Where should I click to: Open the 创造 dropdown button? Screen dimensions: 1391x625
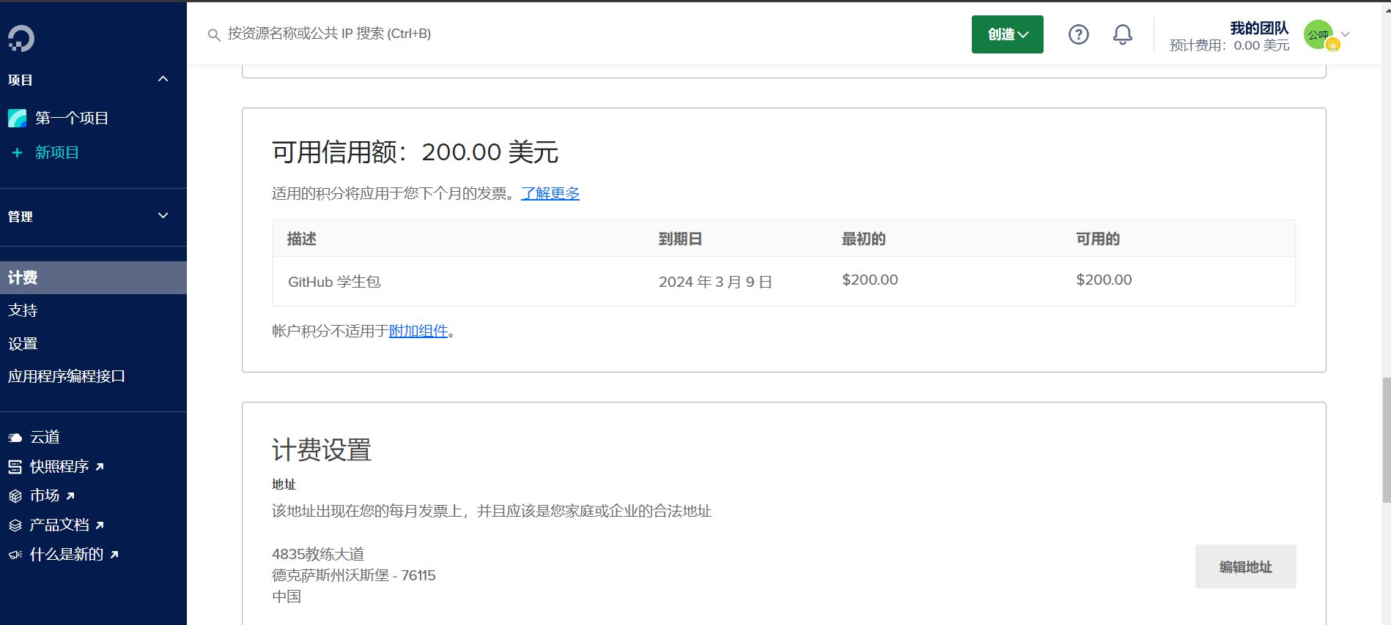coord(1007,34)
